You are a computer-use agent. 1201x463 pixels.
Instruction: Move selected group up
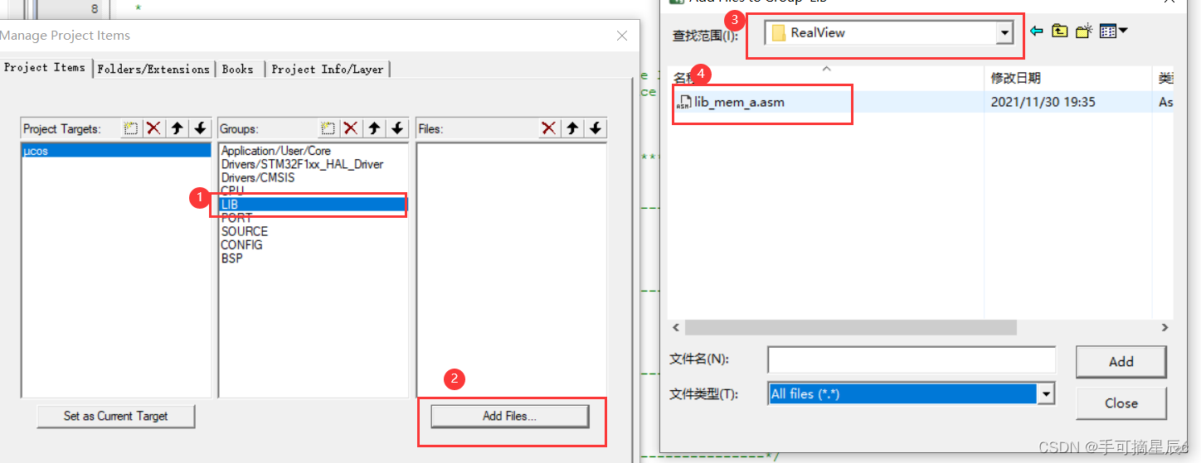pos(374,128)
